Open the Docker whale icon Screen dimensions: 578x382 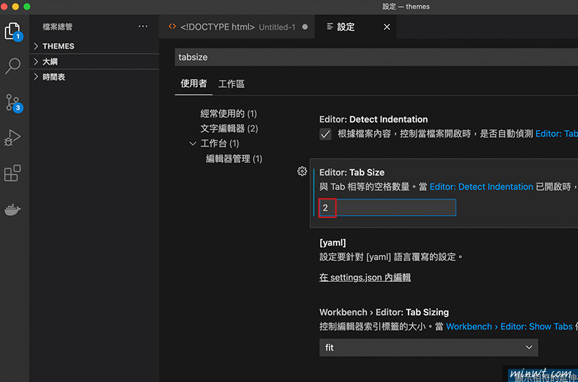12,209
